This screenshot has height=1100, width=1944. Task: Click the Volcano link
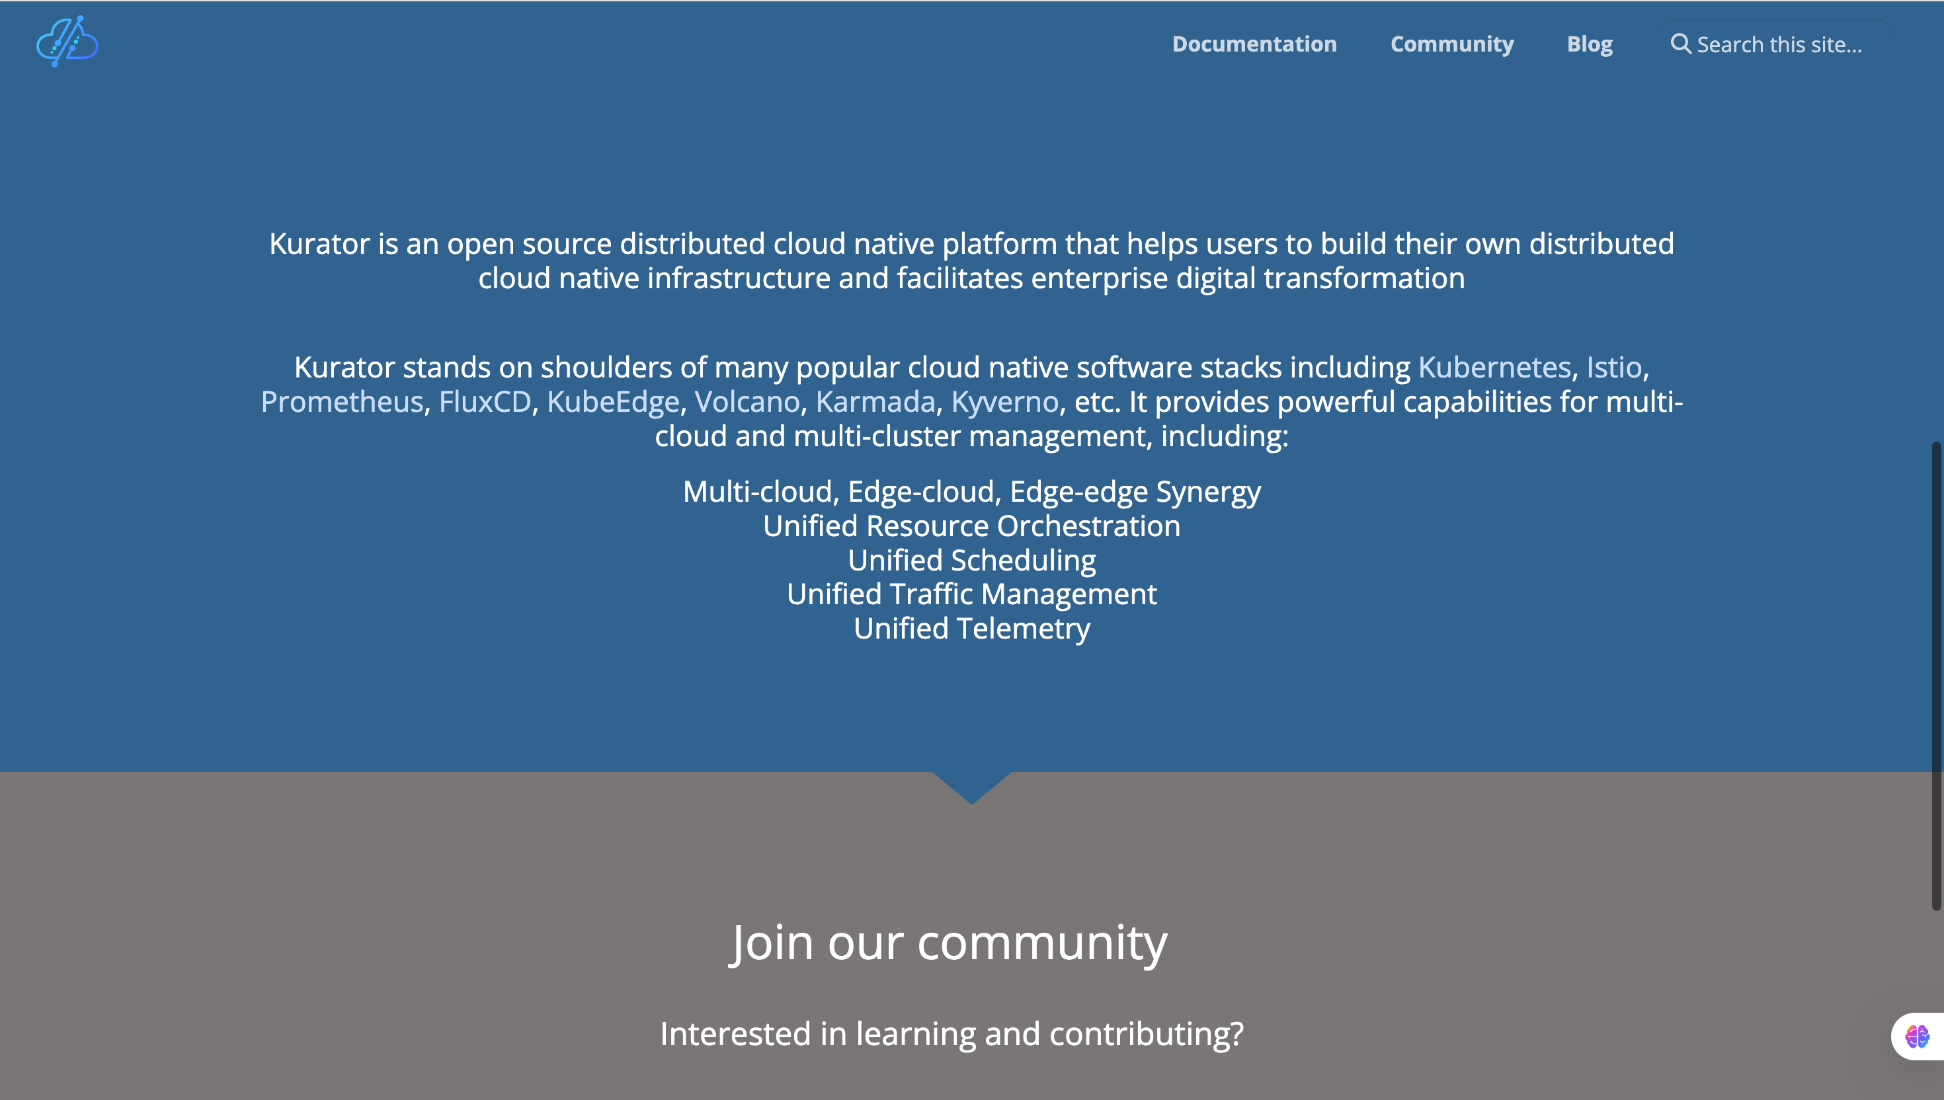coord(747,401)
